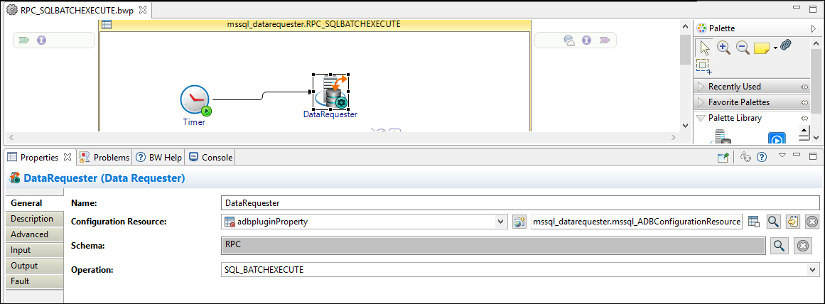Switch to the Properties view tab
This screenshot has height=304, width=825.
[x=39, y=157]
